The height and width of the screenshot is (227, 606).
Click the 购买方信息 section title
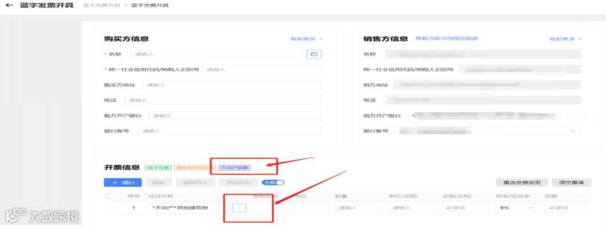(x=127, y=39)
